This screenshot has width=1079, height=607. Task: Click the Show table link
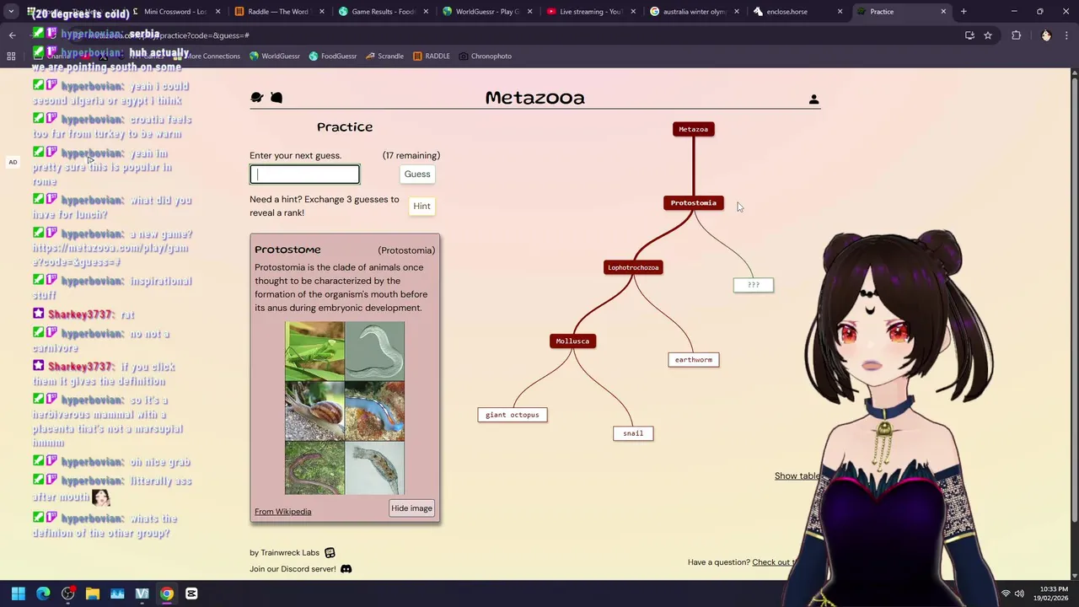(797, 476)
